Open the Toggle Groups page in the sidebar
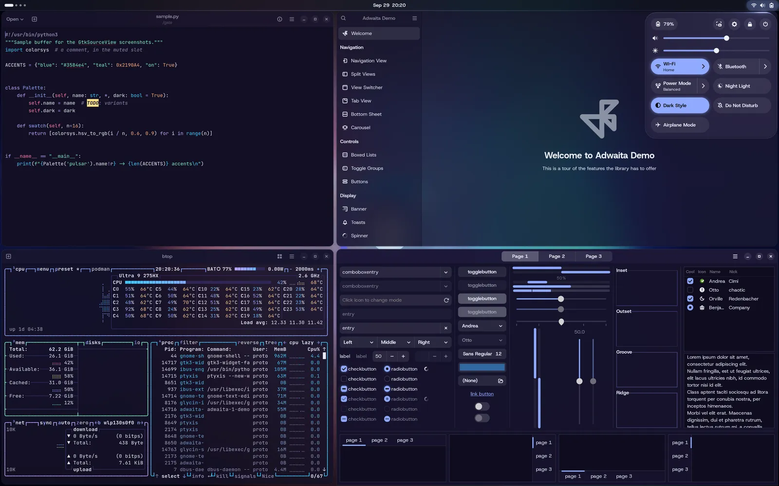This screenshot has height=486, width=779. 379,168
